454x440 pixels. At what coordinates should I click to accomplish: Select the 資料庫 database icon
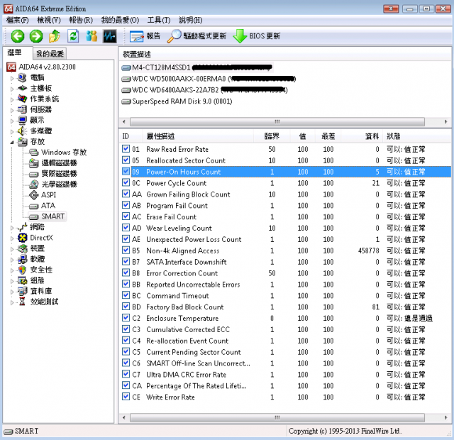coord(22,291)
